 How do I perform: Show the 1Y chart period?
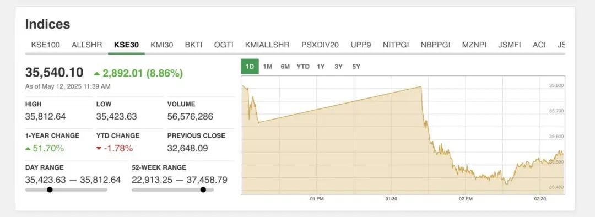[321, 67]
